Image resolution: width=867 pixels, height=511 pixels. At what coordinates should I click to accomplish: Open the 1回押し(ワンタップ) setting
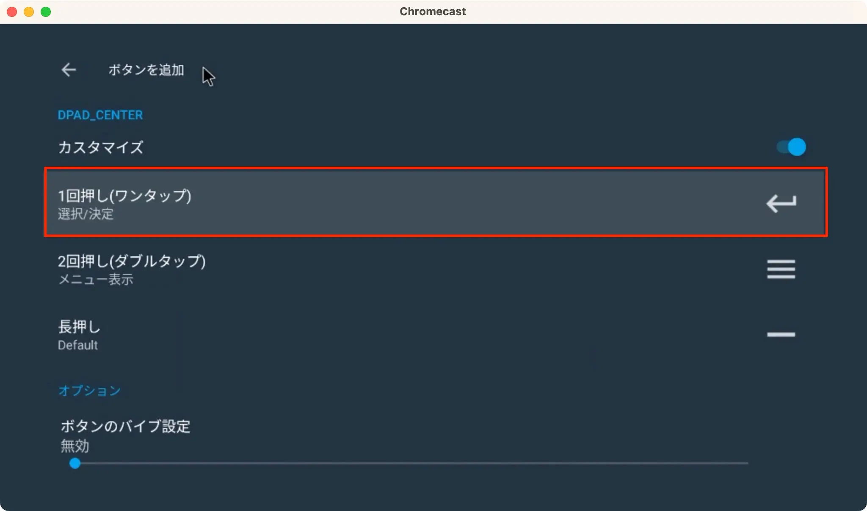pyautogui.click(x=436, y=202)
